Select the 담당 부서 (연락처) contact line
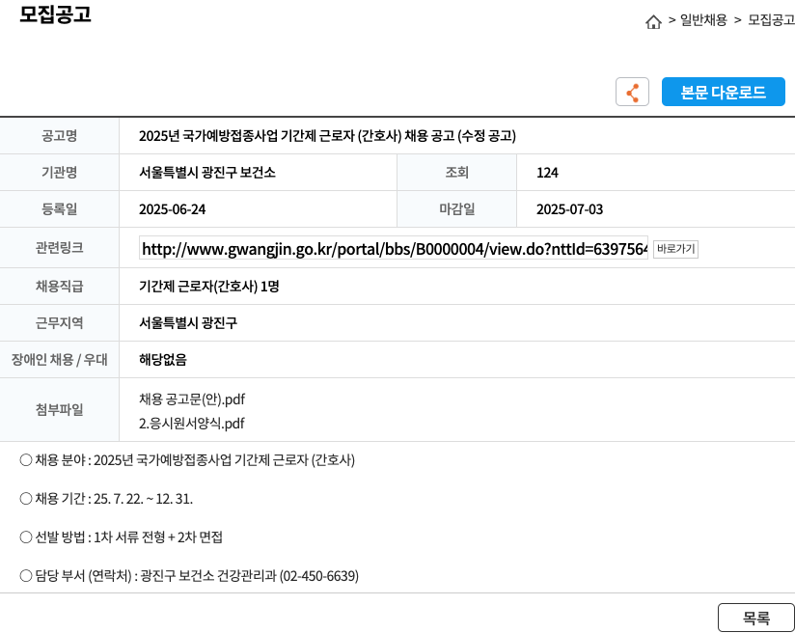Image resolution: width=795 pixels, height=633 pixels. tap(188, 576)
